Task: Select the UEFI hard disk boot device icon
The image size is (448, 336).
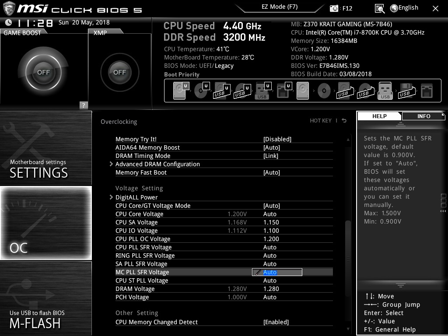Action: tap(181, 91)
